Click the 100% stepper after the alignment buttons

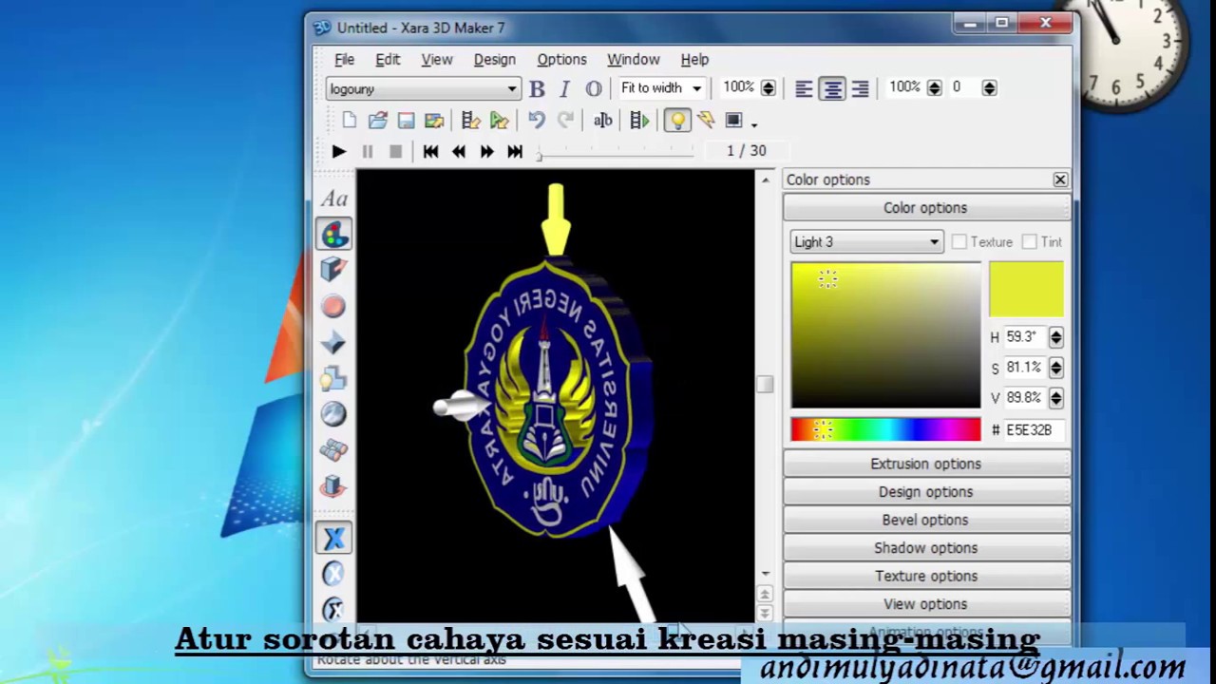coord(935,88)
